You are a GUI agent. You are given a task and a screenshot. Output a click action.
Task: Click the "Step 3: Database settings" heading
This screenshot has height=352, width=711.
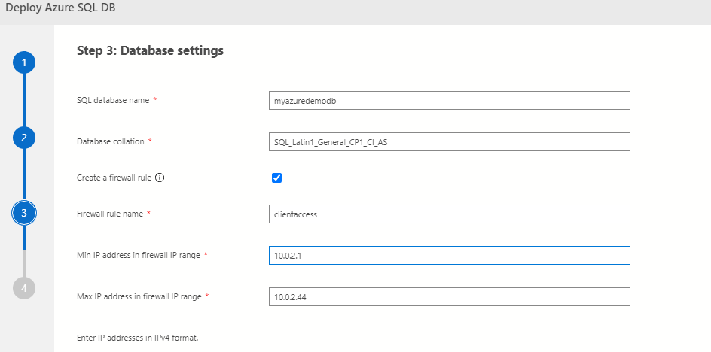tap(150, 51)
